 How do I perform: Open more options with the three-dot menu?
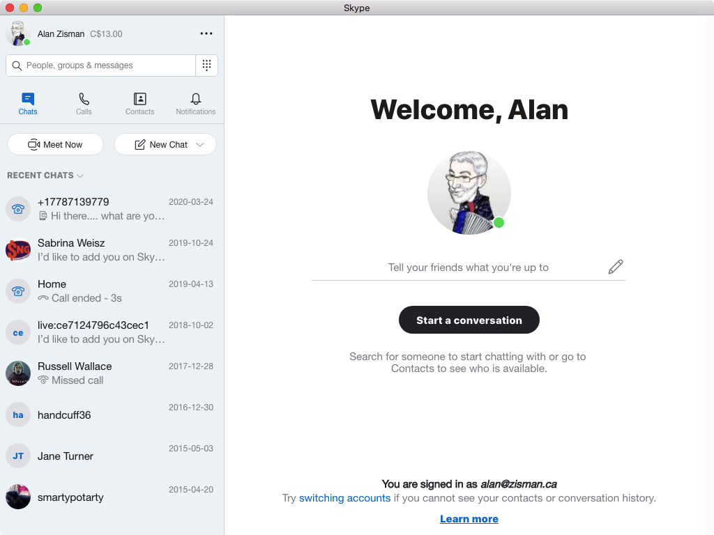[206, 33]
